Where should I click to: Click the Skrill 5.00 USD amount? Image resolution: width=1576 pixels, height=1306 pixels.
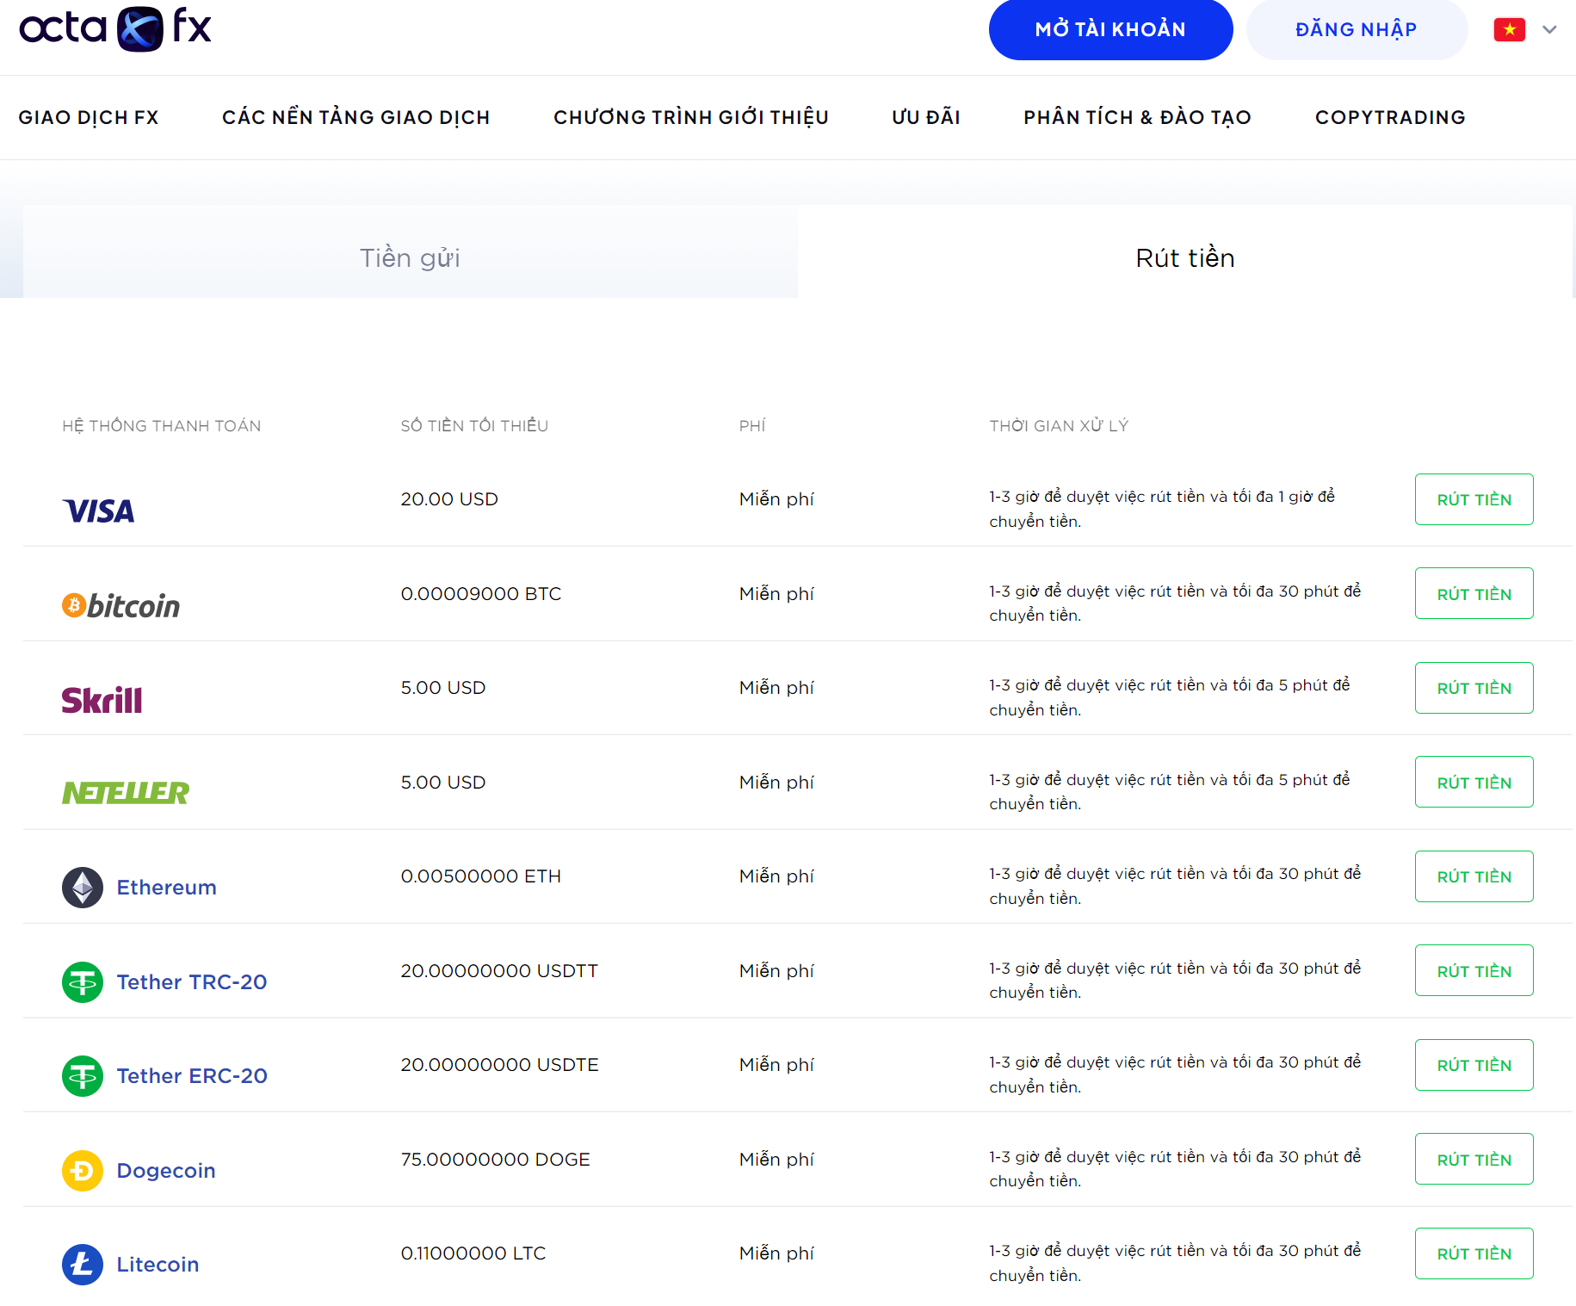443,688
